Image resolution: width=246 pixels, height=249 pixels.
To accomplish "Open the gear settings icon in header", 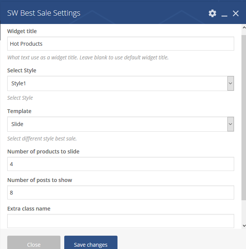I will [x=213, y=13].
